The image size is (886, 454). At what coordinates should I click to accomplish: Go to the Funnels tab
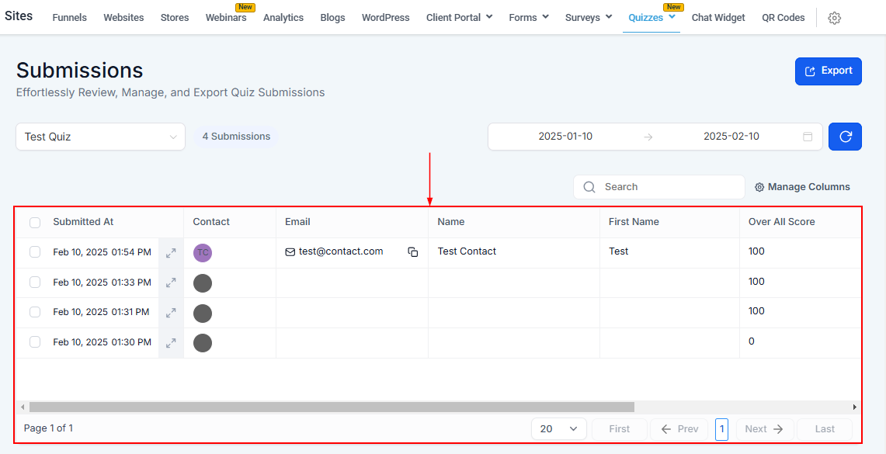tap(70, 18)
